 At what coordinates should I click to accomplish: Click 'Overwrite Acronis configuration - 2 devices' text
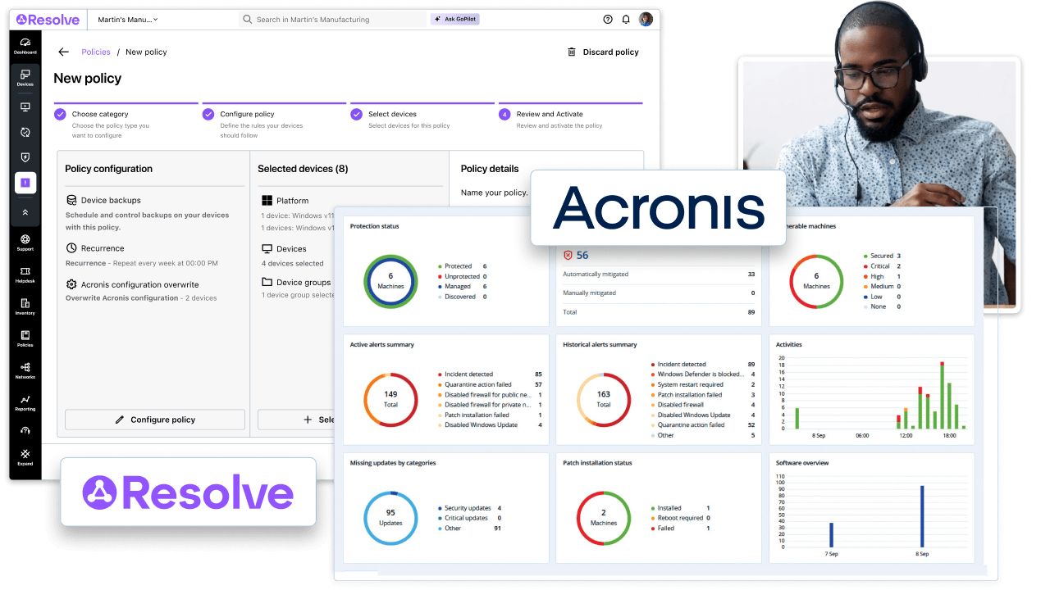(141, 298)
